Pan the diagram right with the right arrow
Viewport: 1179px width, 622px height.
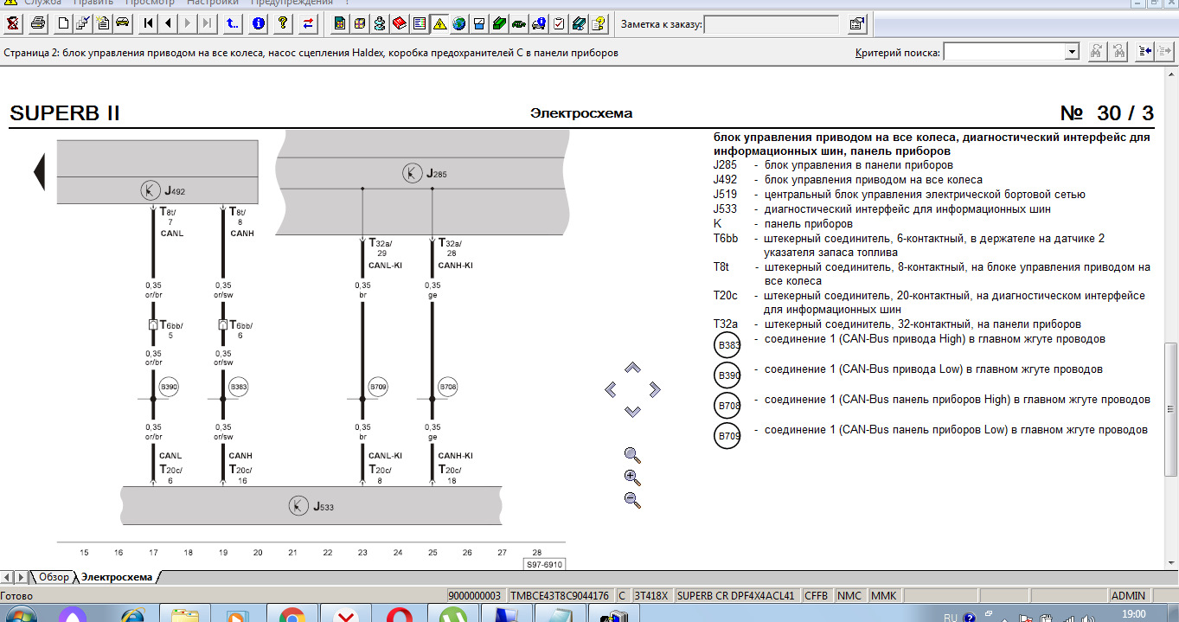coord(654,389)
